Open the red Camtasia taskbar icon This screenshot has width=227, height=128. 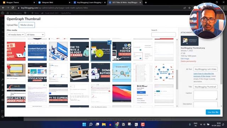(143, 124)
